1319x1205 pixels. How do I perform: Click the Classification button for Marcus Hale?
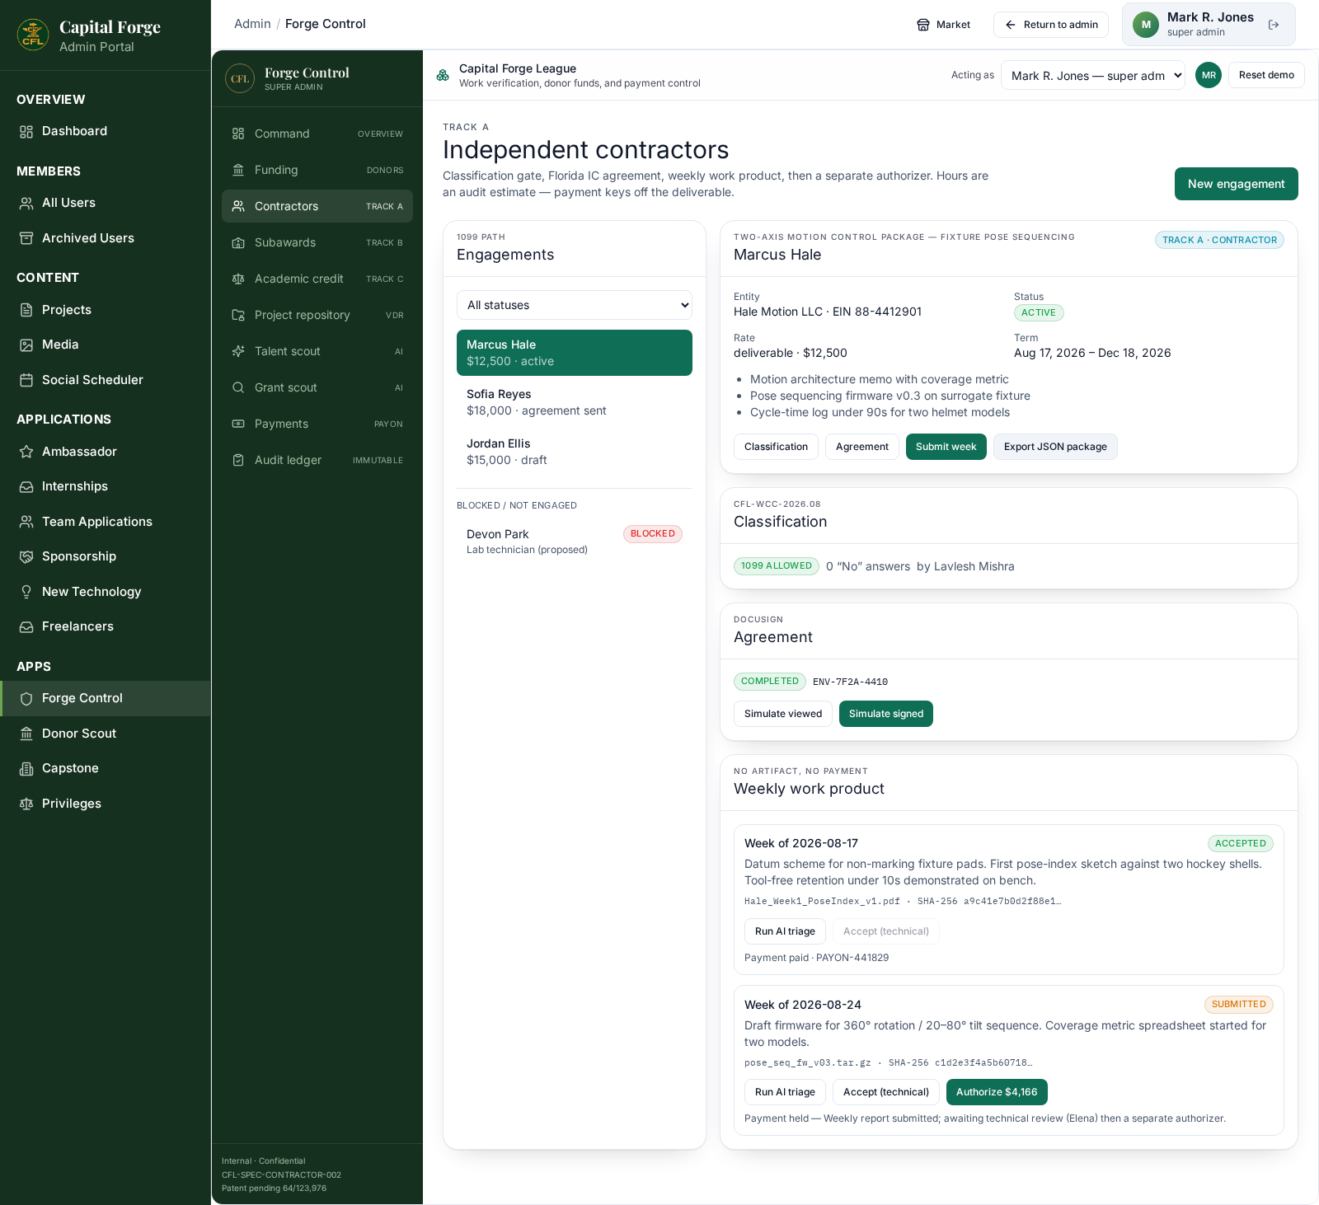(x=776, y=447)
